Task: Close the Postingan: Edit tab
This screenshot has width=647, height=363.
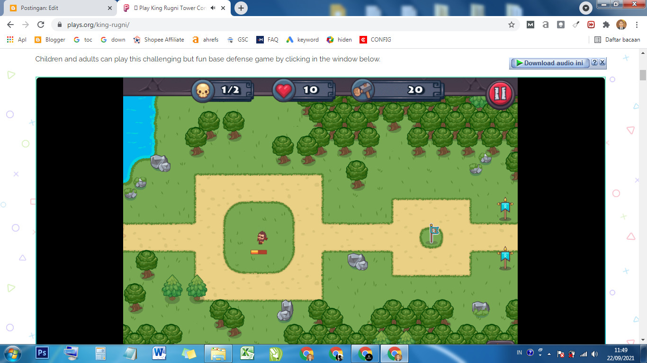Action: (110, 8)
